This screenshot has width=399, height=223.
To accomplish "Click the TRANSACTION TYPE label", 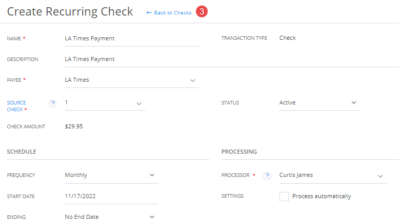I will (244, 38).
